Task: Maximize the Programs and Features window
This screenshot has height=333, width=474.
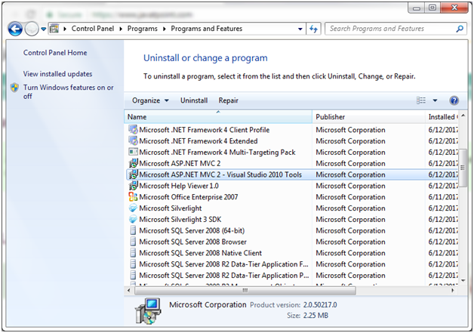Action: click(x=432, y=8)
